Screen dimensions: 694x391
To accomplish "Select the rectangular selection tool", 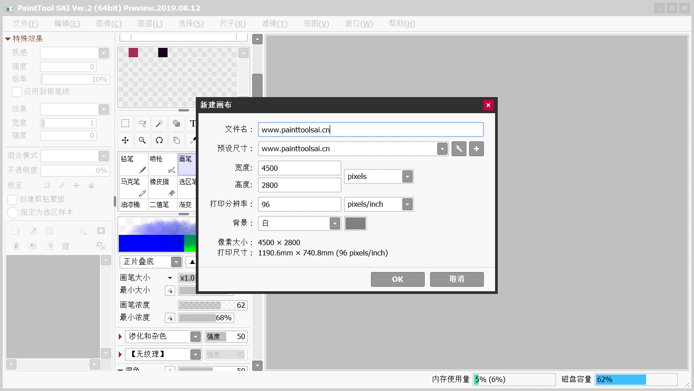I will tap(125, 123).
